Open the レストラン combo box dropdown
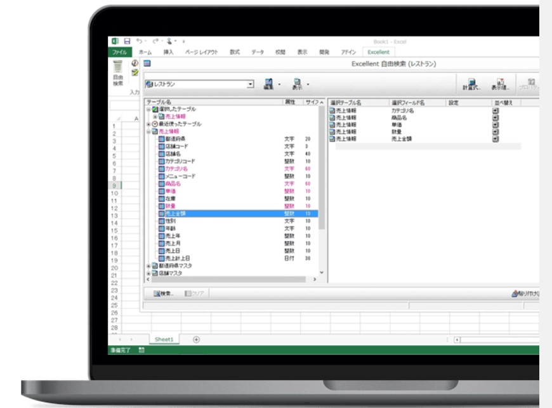The width and height of the screenshot is (552, 408). pyautogui.click(x=250, y=84)
